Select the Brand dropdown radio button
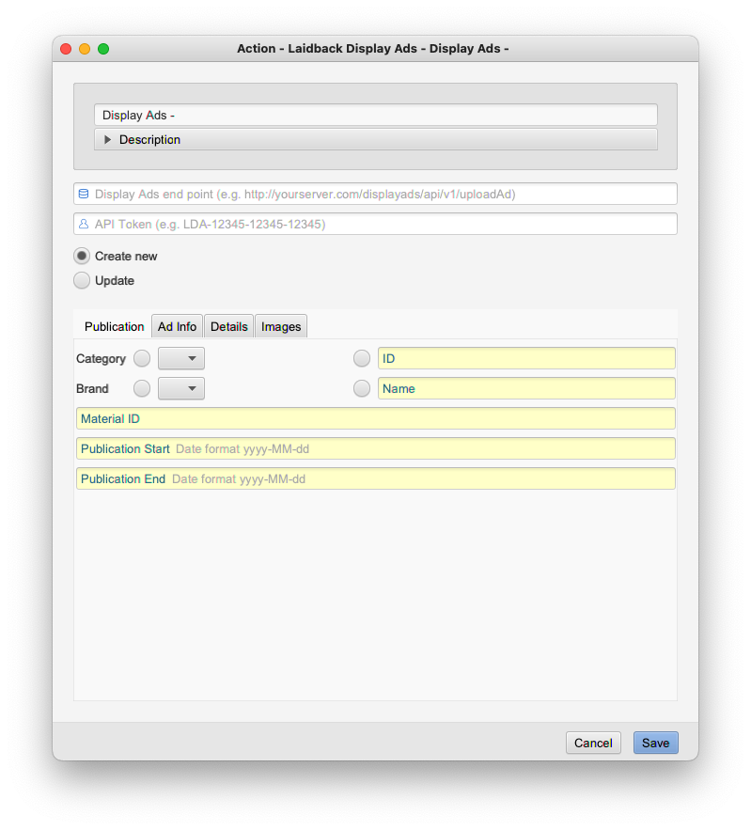 point(142,388)
